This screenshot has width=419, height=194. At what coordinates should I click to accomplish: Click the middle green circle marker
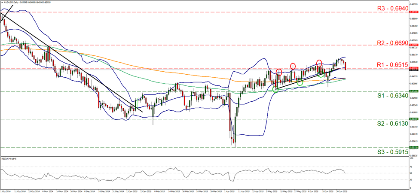pos(300,82)
